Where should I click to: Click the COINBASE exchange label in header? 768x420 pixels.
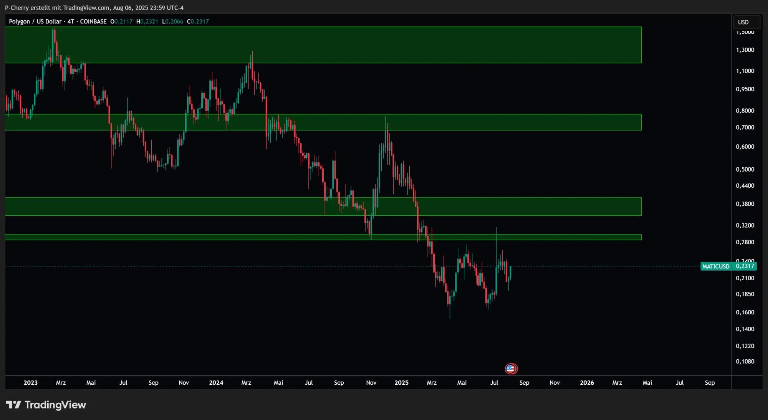coord(93,21)
